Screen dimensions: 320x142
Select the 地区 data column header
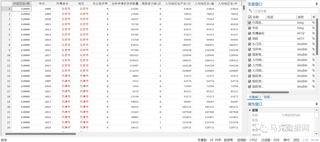[81, 4]
